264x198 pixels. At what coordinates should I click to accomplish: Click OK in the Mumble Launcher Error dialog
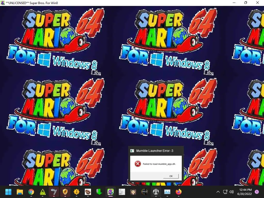171,176
